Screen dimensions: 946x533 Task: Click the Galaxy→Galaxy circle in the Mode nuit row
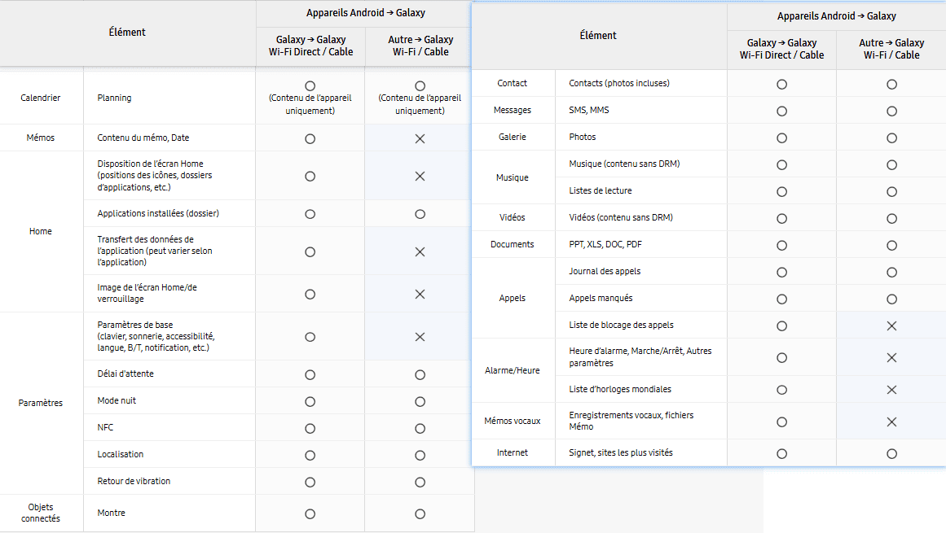(x=310, y=402)
